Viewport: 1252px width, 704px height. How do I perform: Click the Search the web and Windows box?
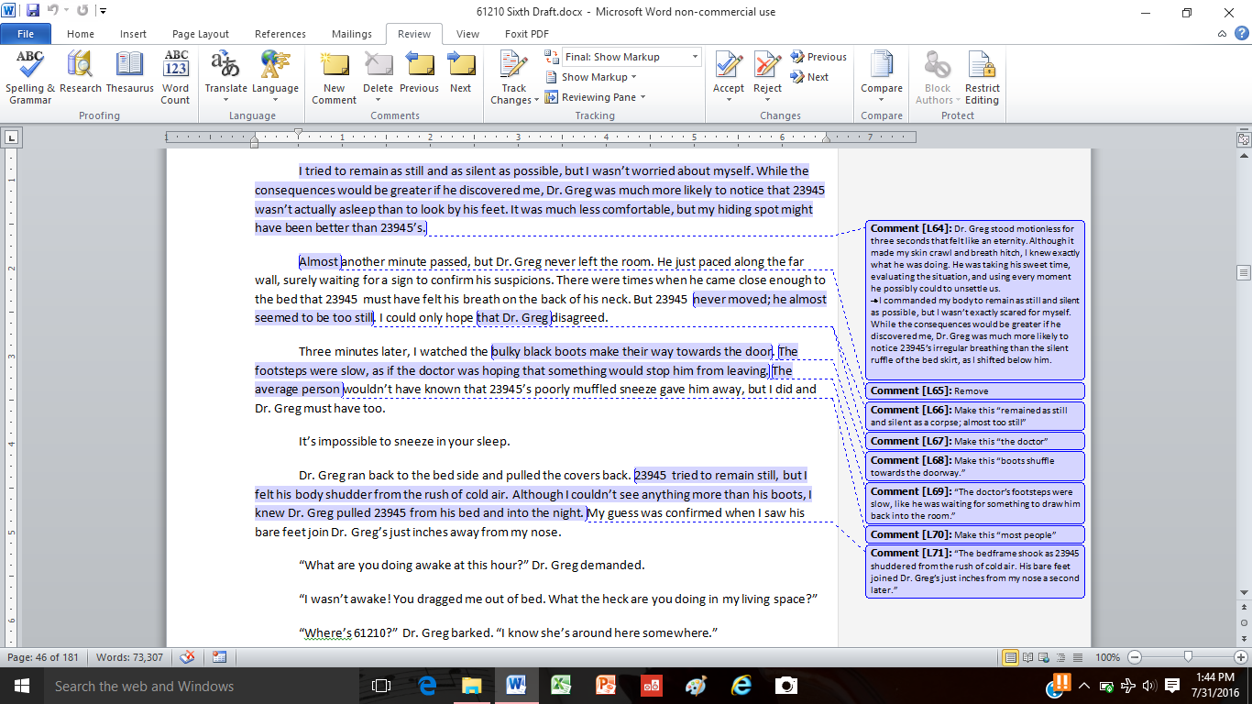click(x=203, y=686)
